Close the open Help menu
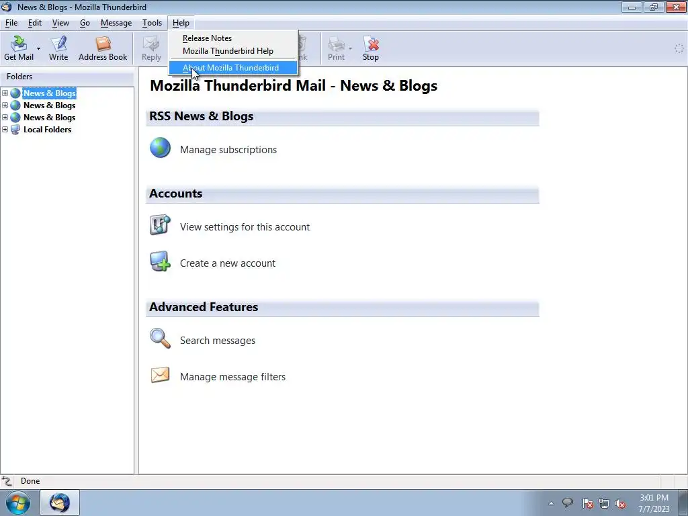 pyautogui.click(x=181, y=23)
